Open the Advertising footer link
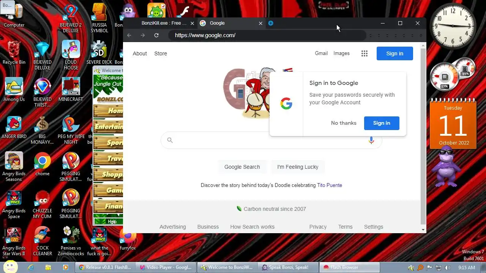The height and width of the screenshot is (273, 486). (173, 227)
